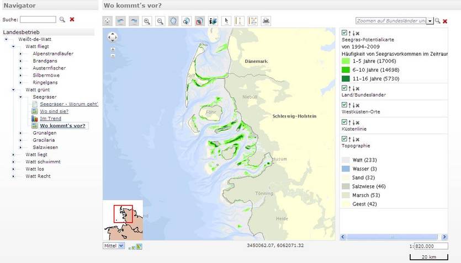Click the Navigator search magnifier icon
This screenshot has height=263, width=461.
tap(62, 19)
